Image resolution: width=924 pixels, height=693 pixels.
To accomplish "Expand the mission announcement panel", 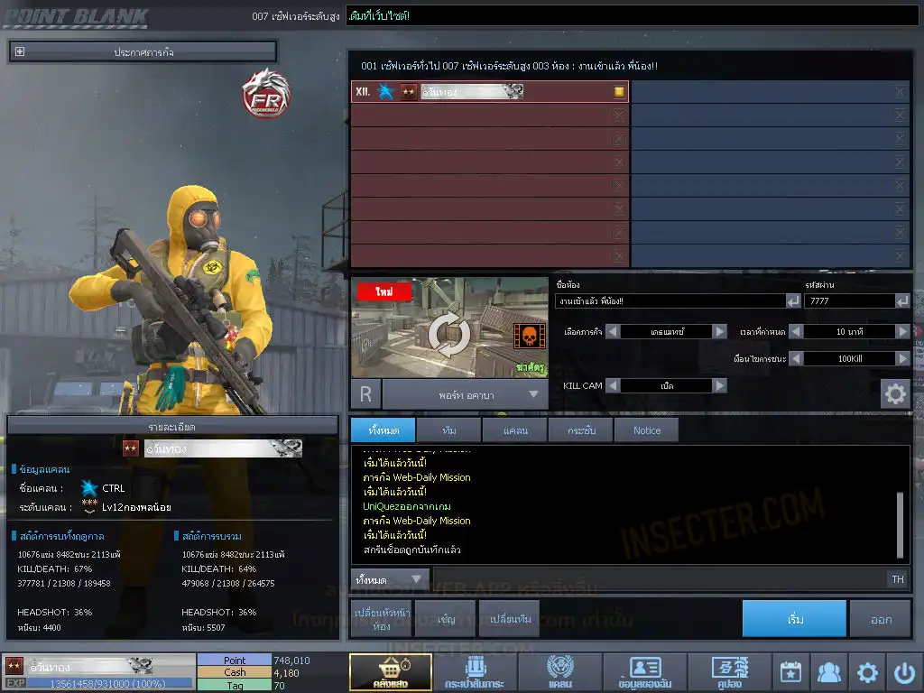I will [x=20, y=52].
